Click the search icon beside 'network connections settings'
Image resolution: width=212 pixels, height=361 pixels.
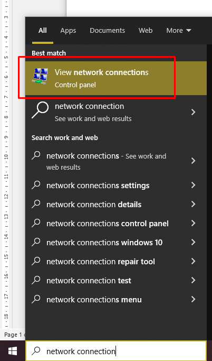tap(36, 185)
